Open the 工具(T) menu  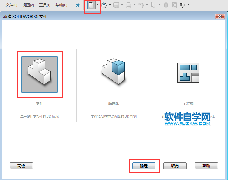coord(45,5)
